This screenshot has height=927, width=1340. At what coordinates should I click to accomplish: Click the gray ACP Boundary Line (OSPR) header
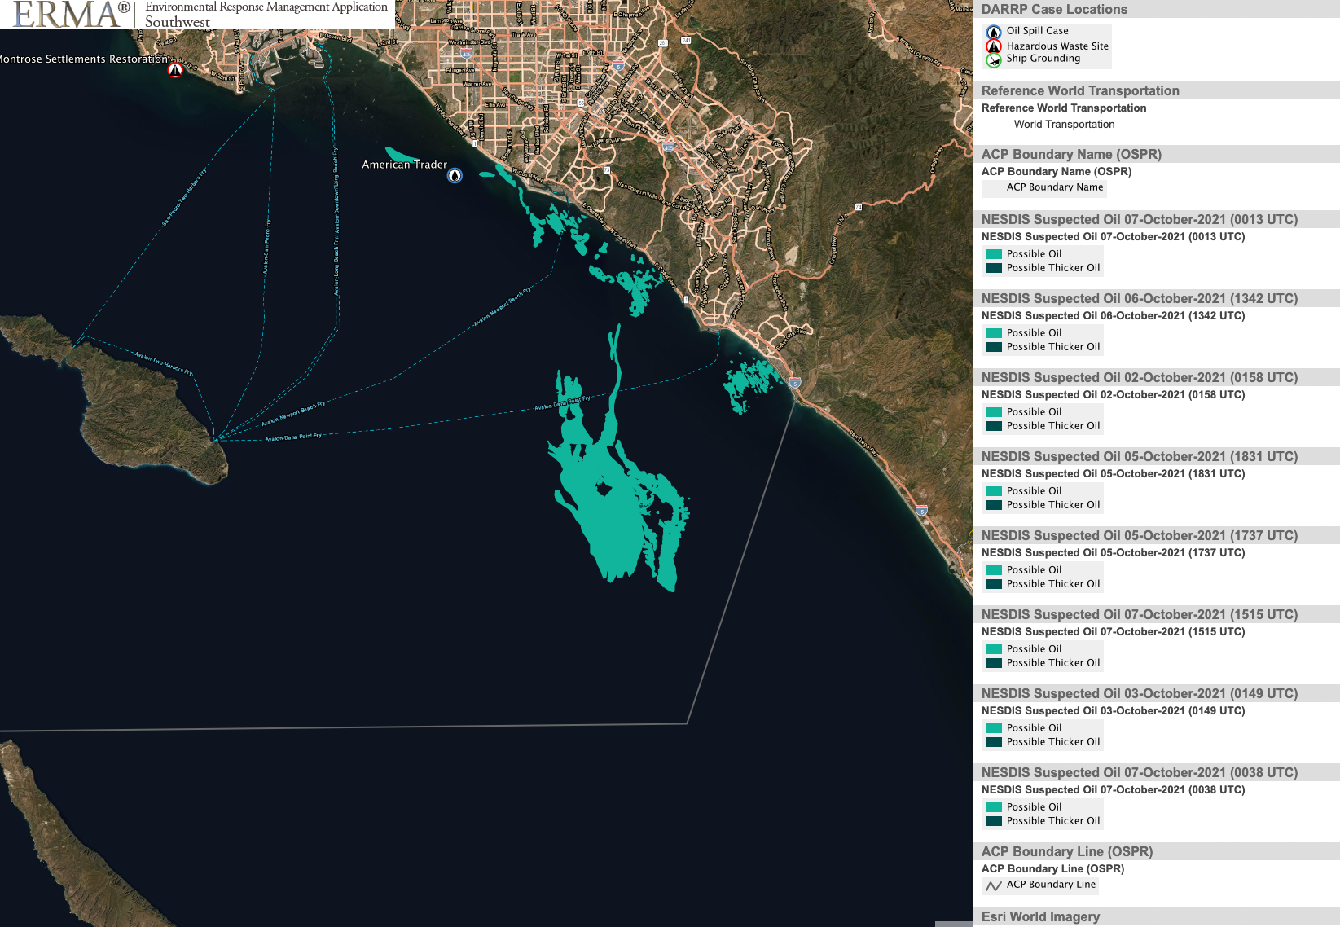tap(1157, 851)
